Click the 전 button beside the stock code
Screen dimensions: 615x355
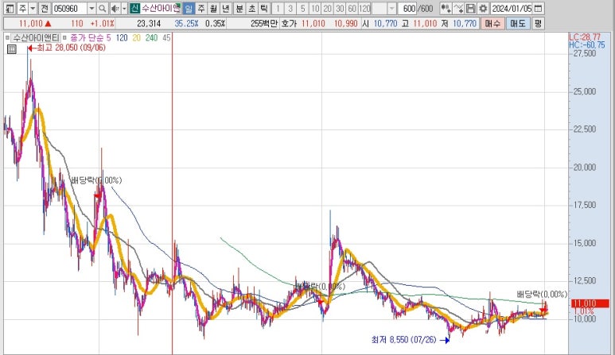coord(45,8)
